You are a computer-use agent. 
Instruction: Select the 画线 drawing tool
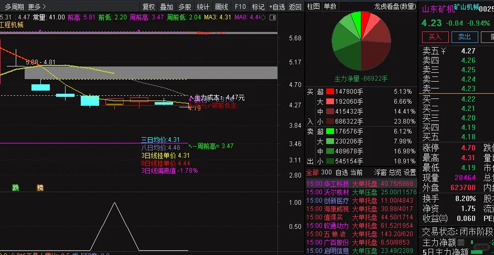(221, 7)
